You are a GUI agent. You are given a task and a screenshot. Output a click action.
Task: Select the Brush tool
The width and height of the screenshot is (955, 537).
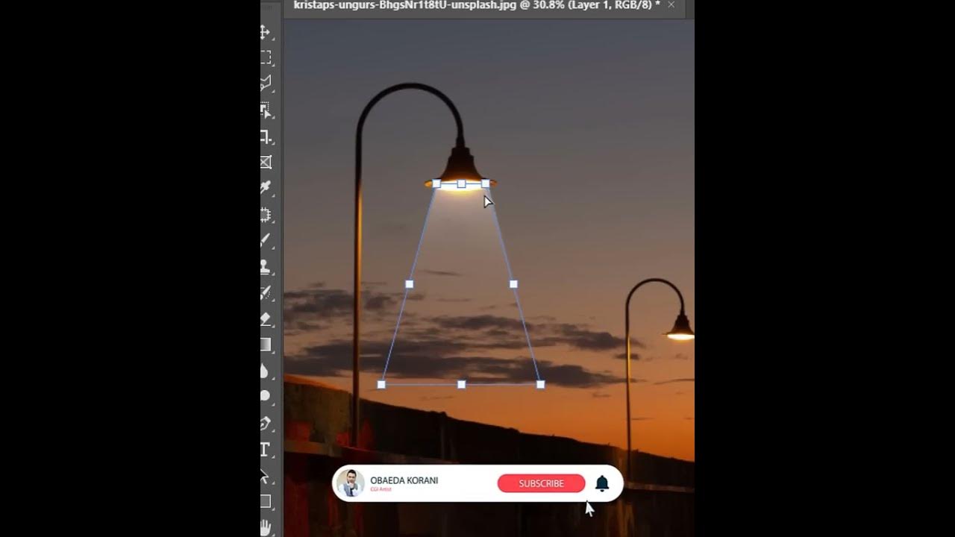click(265, 240)
